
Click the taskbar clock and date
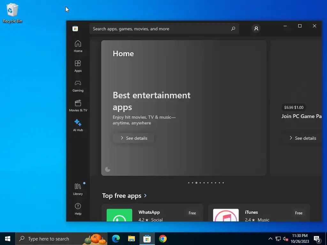(300, 239)
